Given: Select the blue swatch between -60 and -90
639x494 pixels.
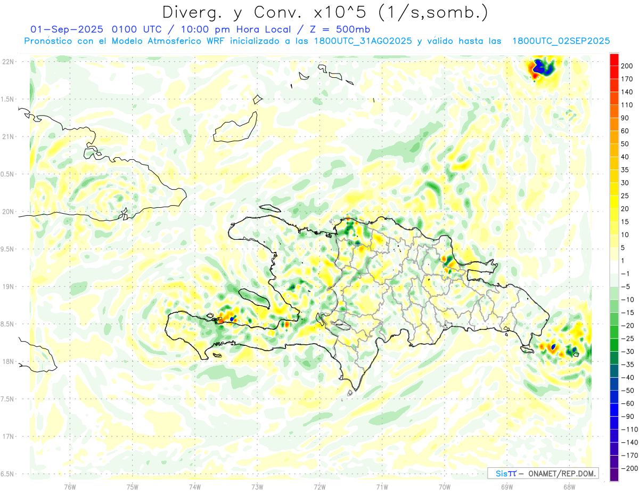Looking at the screenshot, I should click(x=615, y=410).
